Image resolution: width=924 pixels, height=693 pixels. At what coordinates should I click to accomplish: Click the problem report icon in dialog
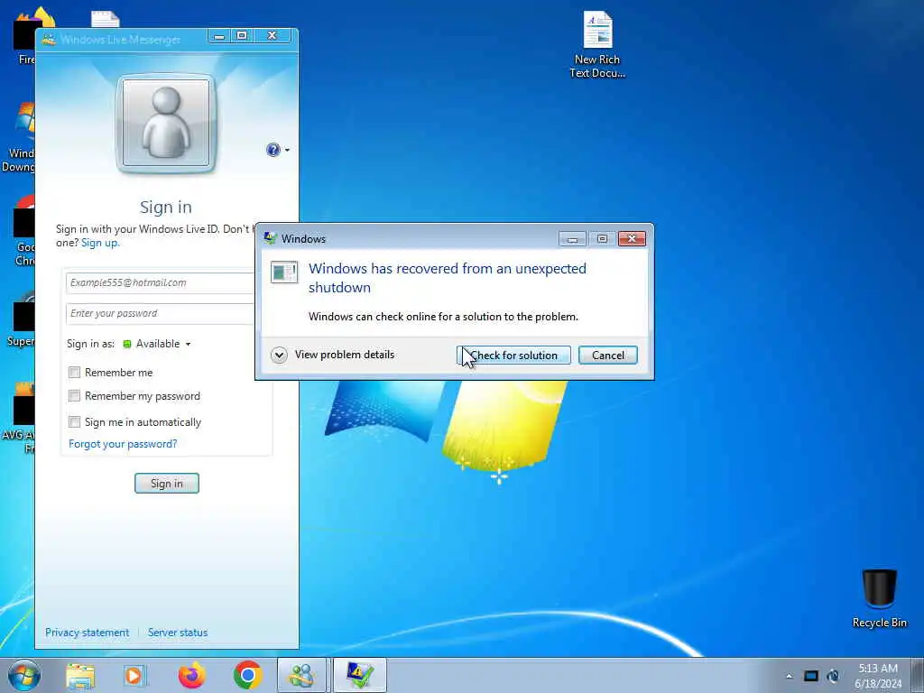point(284,273)
